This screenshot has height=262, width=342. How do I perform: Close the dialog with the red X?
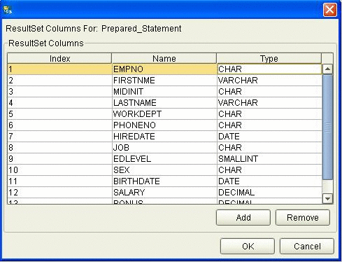pos(329,10)
